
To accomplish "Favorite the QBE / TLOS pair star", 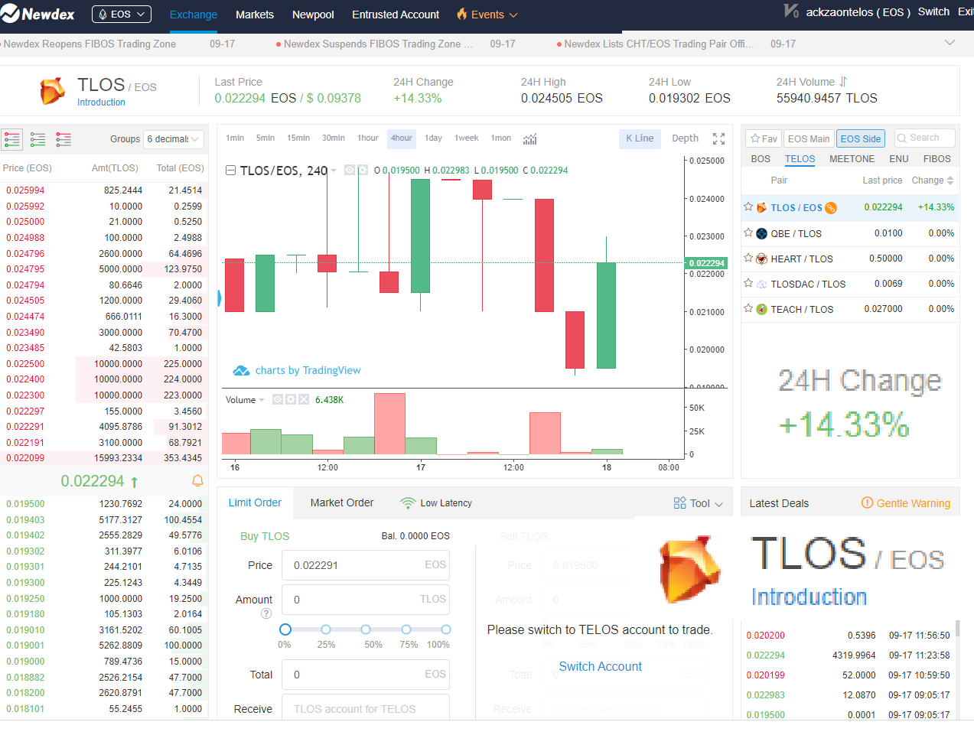I will tap(748, 233).
